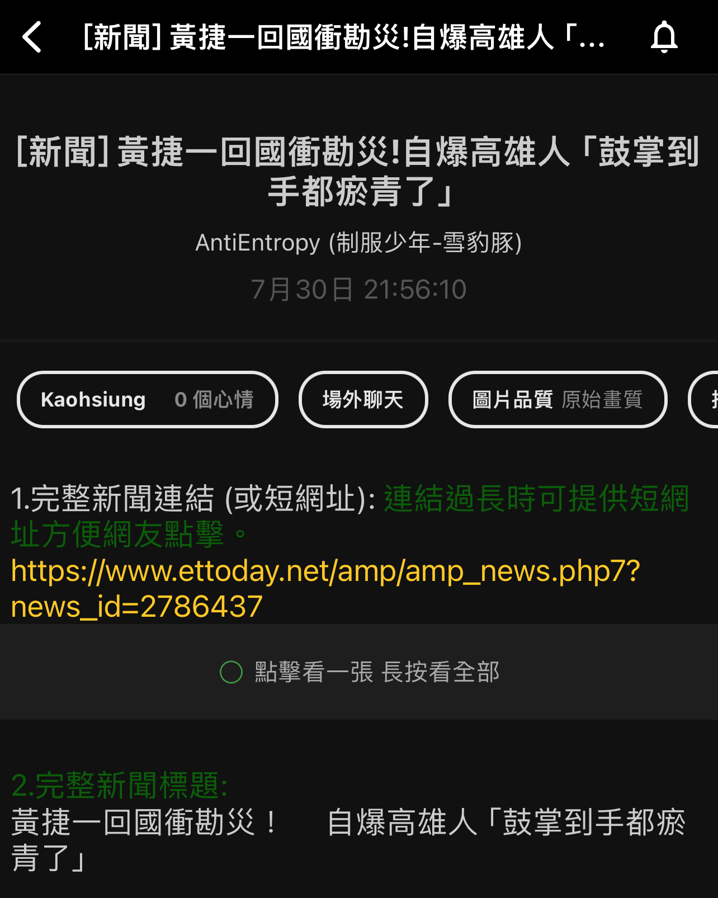Change 圖片品質 原始畫質 setting

click(x=558, y=399)
